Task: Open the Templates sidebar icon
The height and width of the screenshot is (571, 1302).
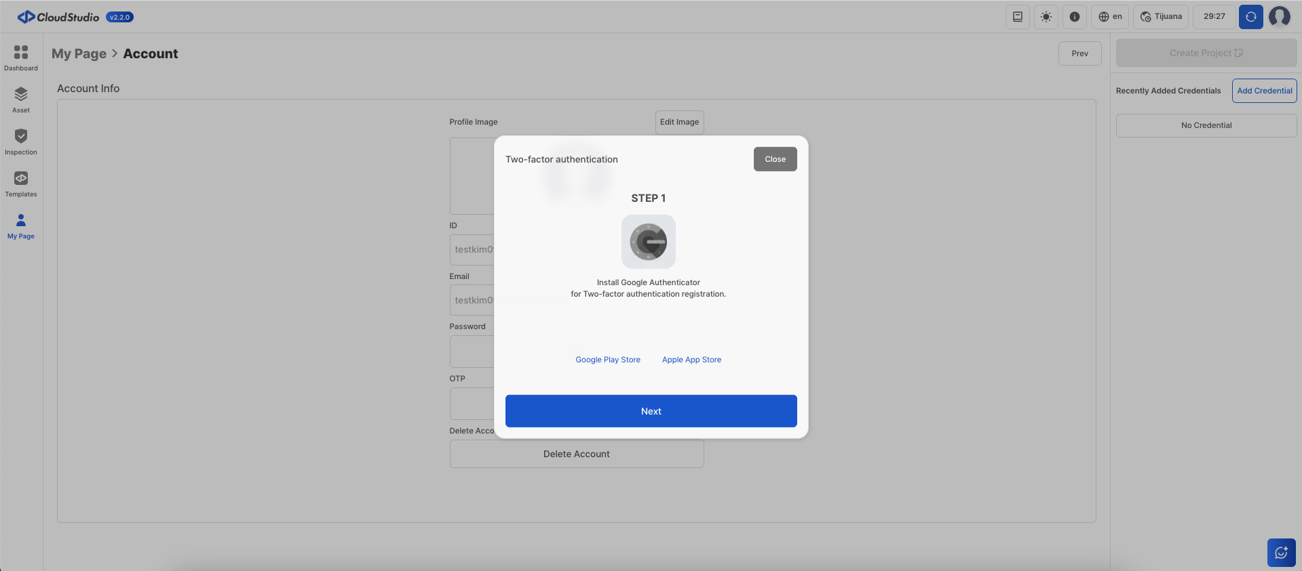Action: point(21,179)
